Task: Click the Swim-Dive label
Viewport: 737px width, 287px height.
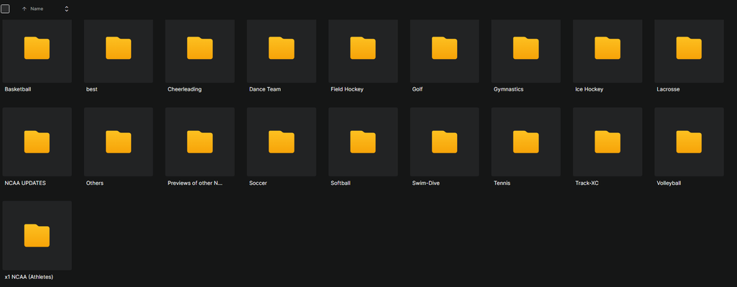Action: pos(426,183)
